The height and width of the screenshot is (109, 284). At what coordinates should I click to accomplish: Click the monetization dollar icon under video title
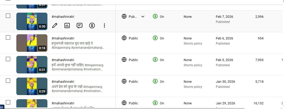(x=92, y=26)
